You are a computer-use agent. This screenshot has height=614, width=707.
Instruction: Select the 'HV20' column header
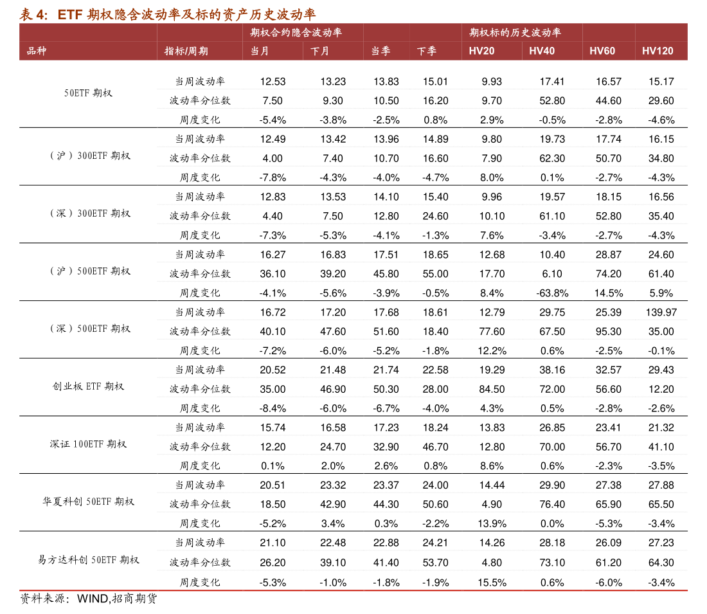pos(481,51)
